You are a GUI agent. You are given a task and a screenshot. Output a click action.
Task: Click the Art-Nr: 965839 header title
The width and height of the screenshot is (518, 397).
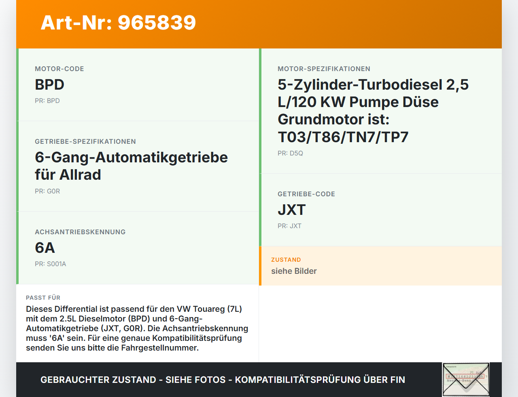118,23
